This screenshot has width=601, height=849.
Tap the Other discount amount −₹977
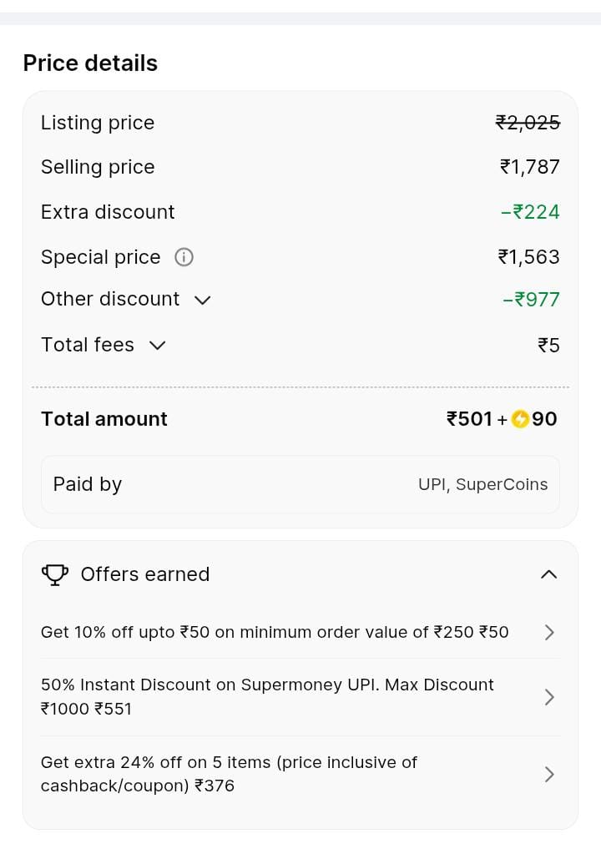pyautogui.click(x=531, y=300)
